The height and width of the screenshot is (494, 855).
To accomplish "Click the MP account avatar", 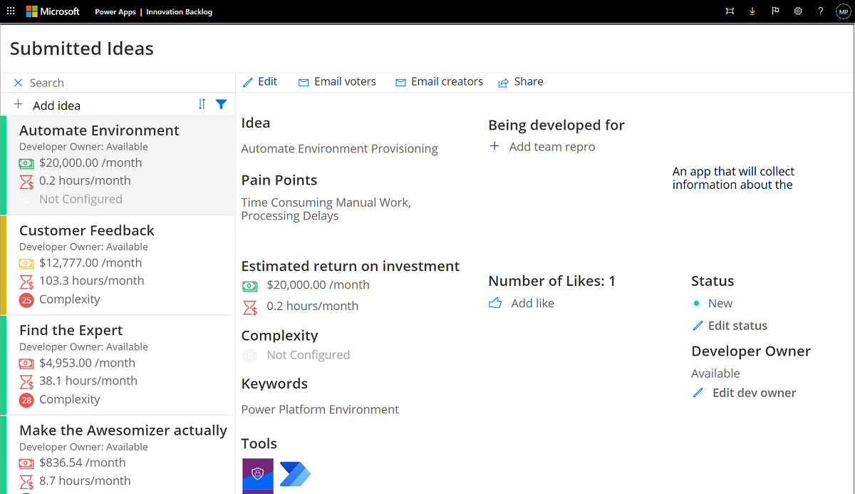I will coord(843,11).
